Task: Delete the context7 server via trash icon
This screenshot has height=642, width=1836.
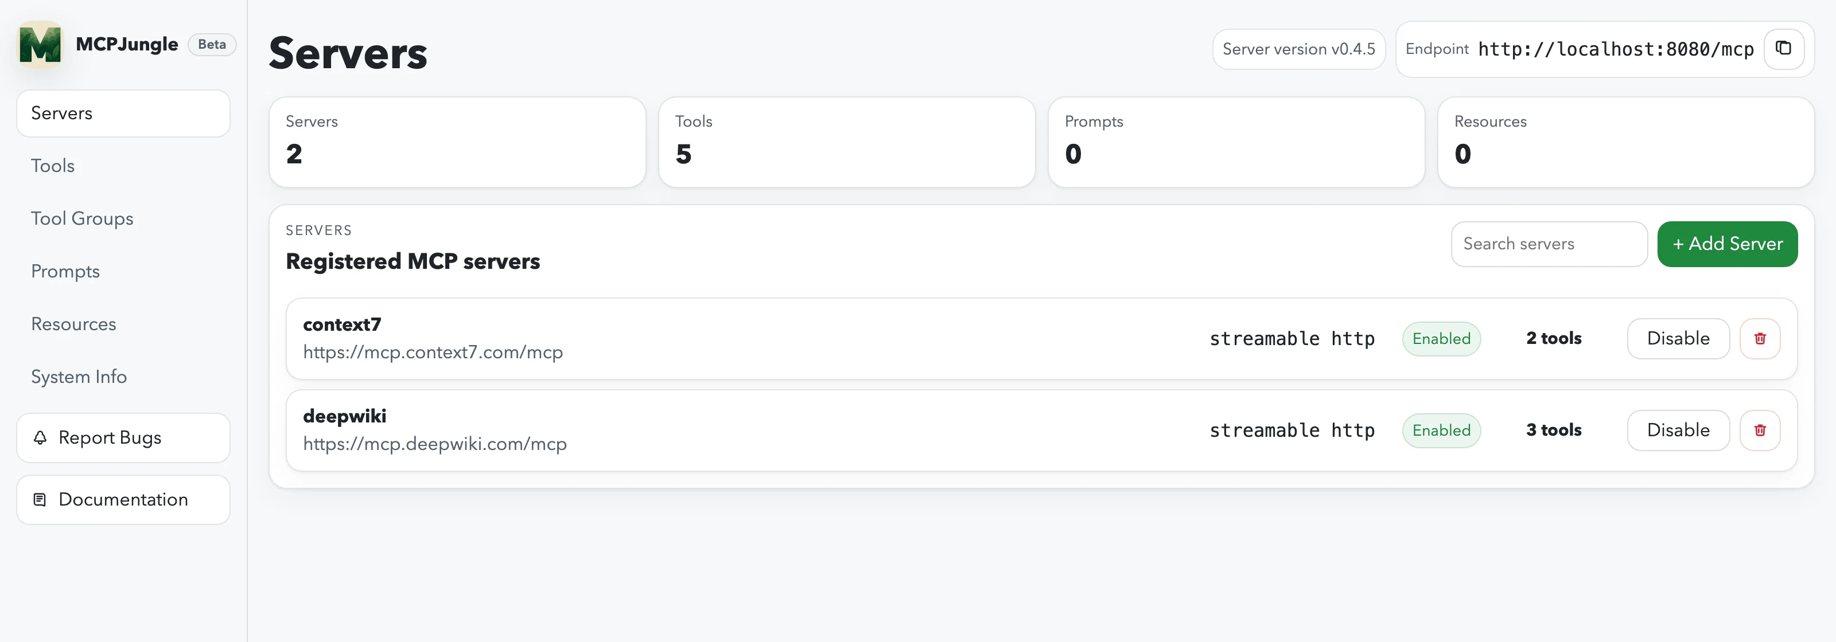Action: [1760, 339]
